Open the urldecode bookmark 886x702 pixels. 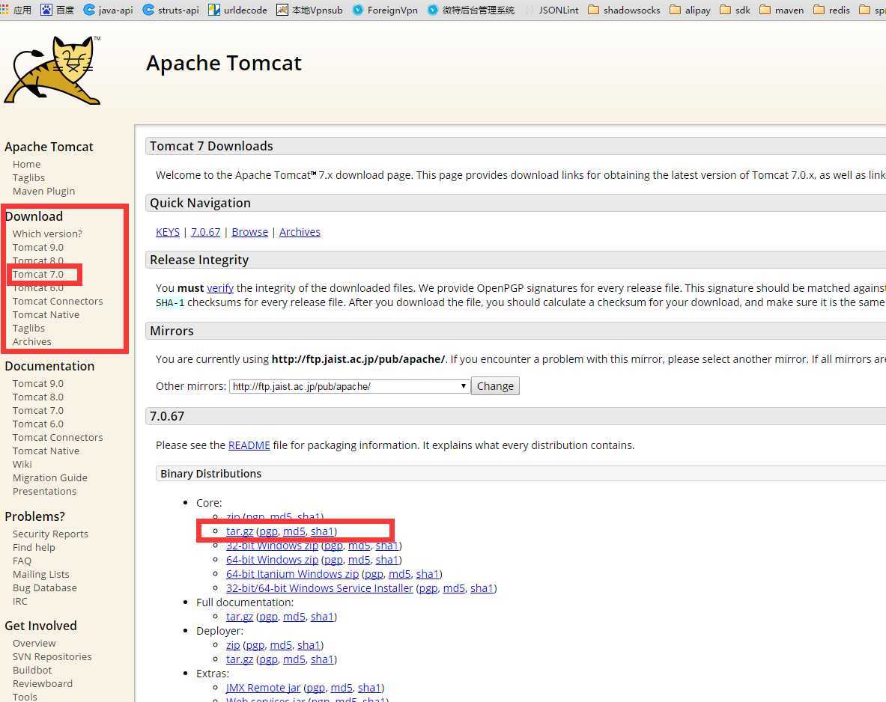(x=237, y=10)
